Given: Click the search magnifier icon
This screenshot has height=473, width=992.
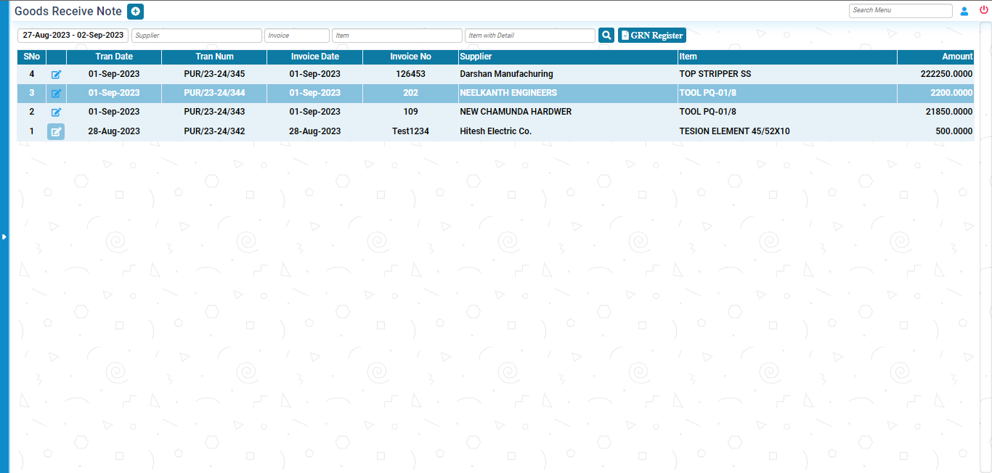Looking at the screenshot, I should [606, 36].
